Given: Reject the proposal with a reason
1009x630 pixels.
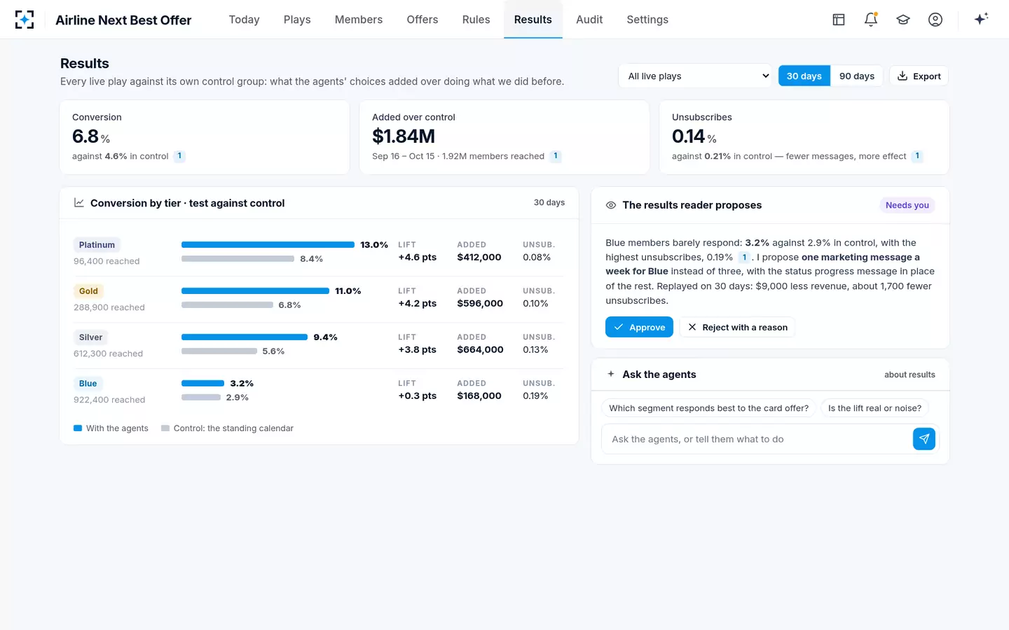Looking at the screenshot, I should tap(737, 327).
